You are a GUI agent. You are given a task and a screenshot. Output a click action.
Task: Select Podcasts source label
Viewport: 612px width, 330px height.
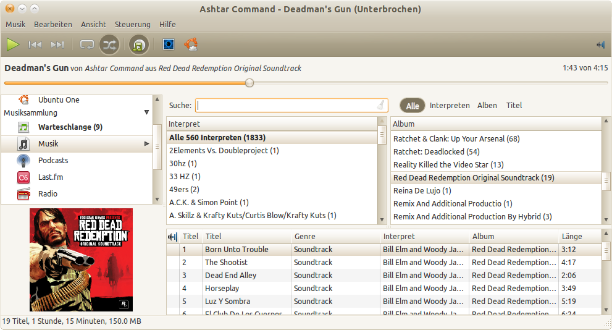(53, 161)
